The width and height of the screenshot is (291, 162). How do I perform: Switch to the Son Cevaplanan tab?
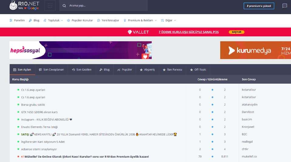coord(51,69)
